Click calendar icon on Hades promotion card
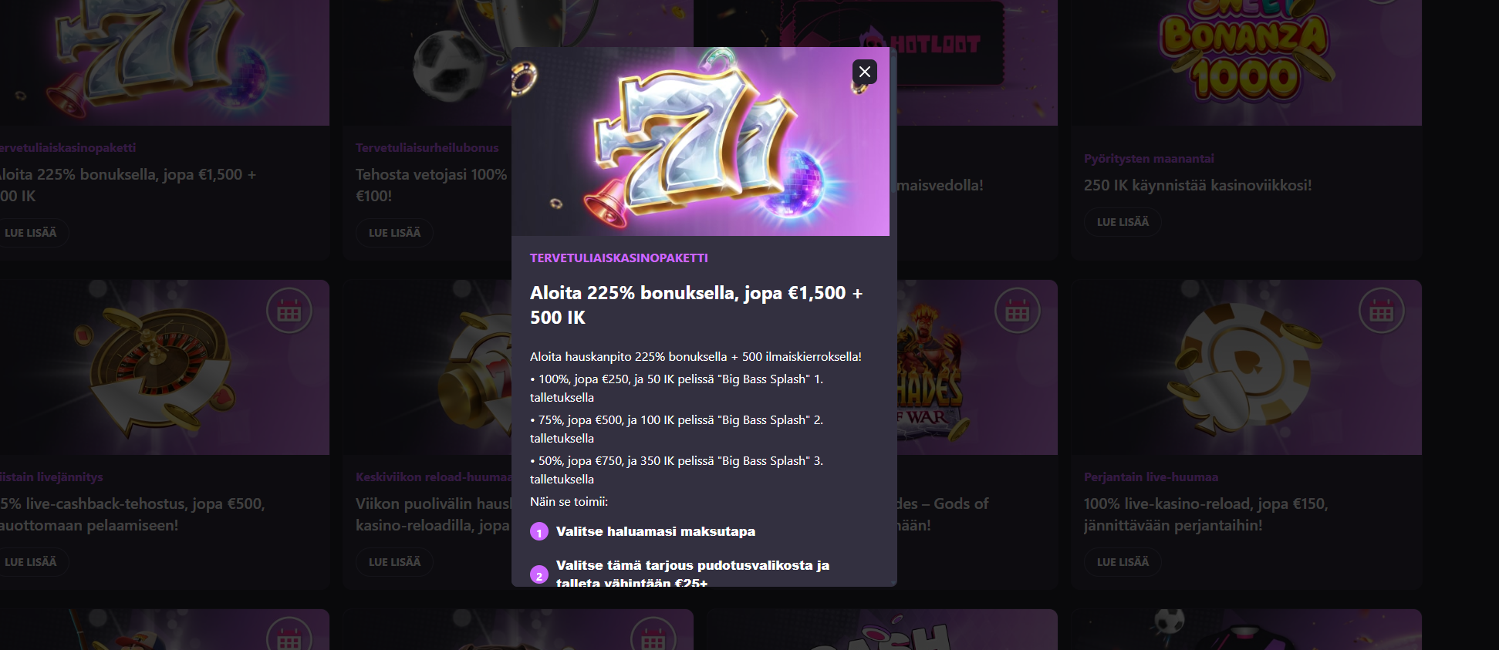 point(1017,311)
